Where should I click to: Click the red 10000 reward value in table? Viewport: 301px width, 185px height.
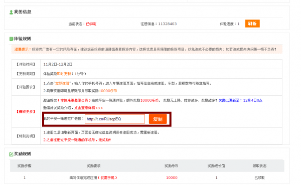(172, 178)
